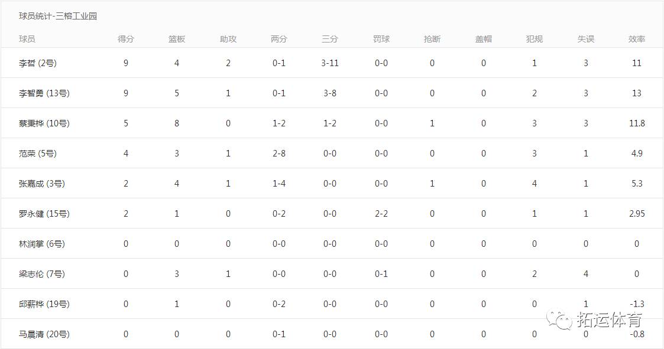Click the 拓运体育 watermark text
Screen dimensions: 664x349
(x=610, y=320)
